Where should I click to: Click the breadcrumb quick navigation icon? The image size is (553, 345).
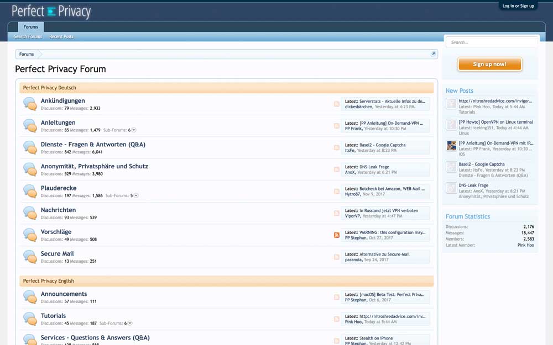pos(433,54)
